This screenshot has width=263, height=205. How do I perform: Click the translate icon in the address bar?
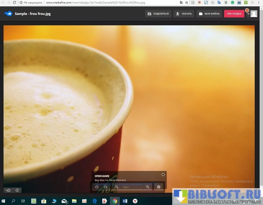pyautogui.click(x=181, y=2)
